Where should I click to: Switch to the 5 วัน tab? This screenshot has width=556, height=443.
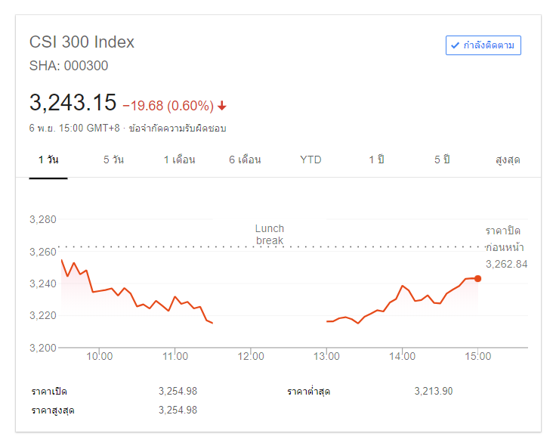[x=114, y=160]
